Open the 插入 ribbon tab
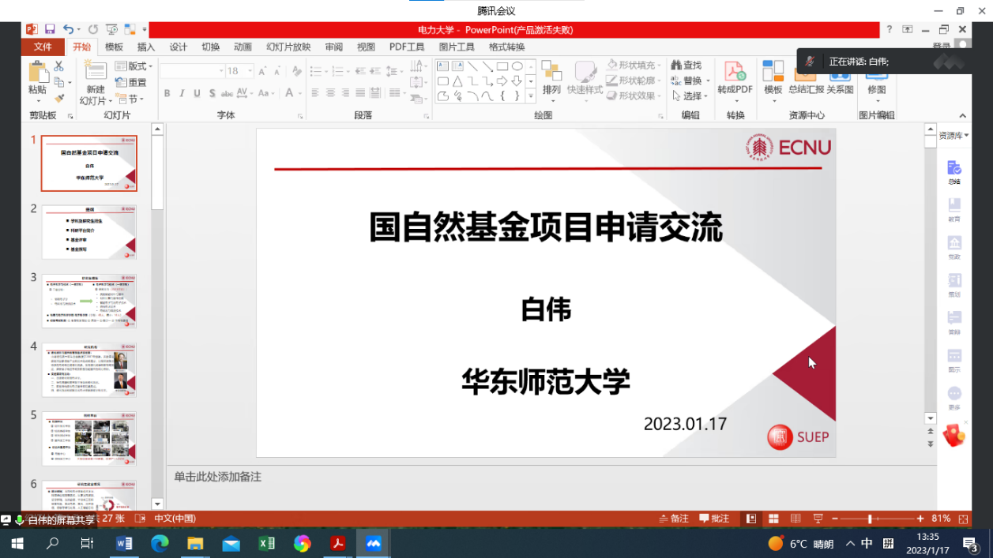The width and height of the screenshot is (993, 558). click(146, 47)
